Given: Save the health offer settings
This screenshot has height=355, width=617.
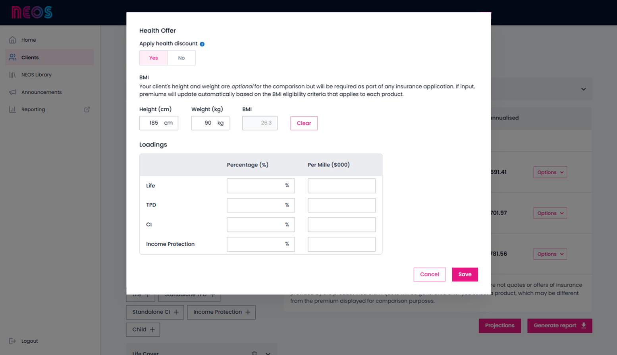Looking at the screenshot, I should tap(465, 274).
